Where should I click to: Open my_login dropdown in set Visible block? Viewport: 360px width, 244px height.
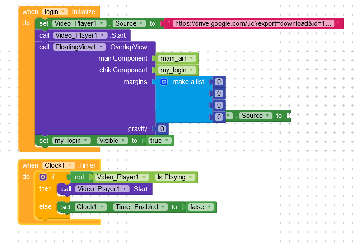(x=71, y=141)
